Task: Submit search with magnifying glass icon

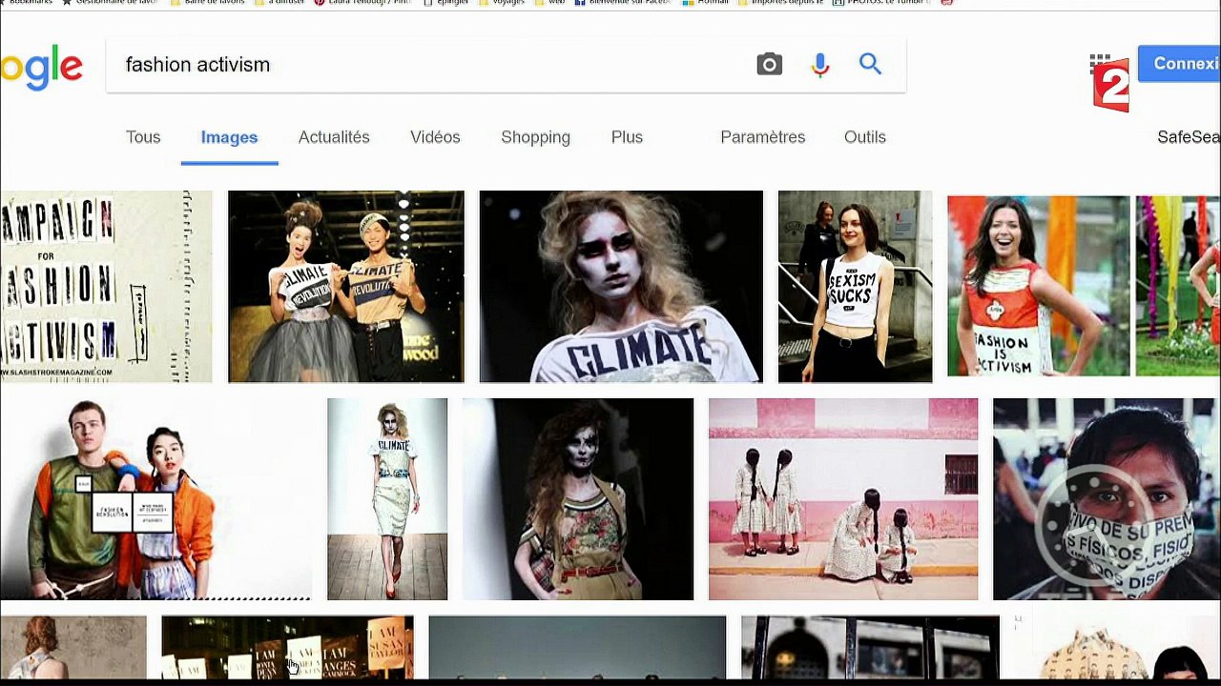Action: click(x=870, y=64)
